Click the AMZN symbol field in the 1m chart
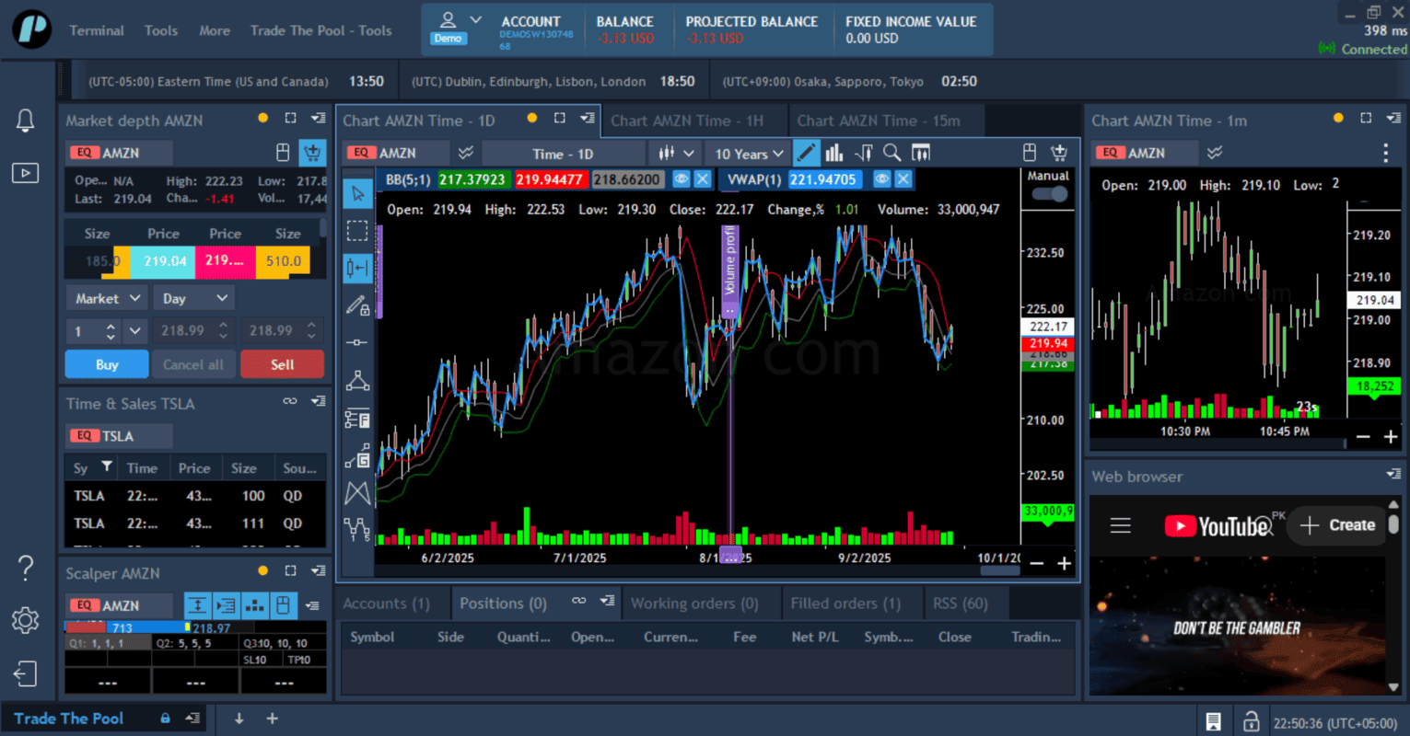This screenshot has height=736, width=1410. (1145, 153)
